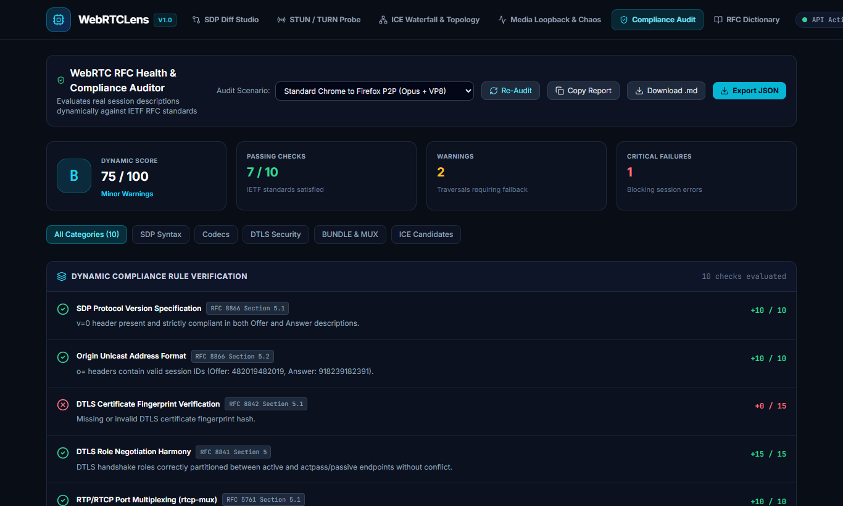Open the RFC Dictionary tab
Screen dimensions: 843x506
click(747, 20)
